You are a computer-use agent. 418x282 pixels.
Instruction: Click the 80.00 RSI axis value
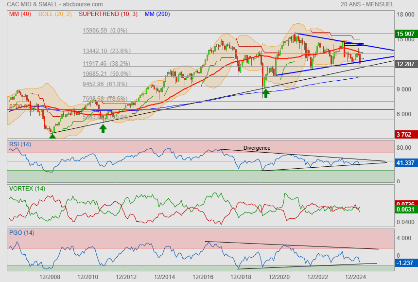pyautogui.click(x=404, y=147)
